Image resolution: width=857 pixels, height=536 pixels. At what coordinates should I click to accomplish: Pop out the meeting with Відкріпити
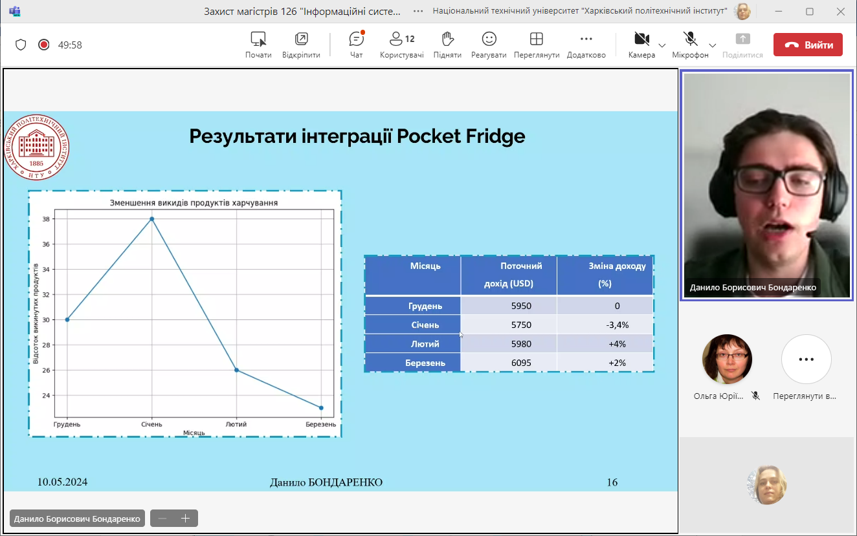(x=301, y=45)
